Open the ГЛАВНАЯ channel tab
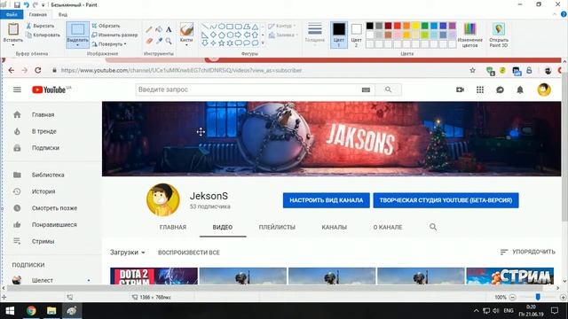This screenshot has width=568, height=319. (x=173, y=227)
